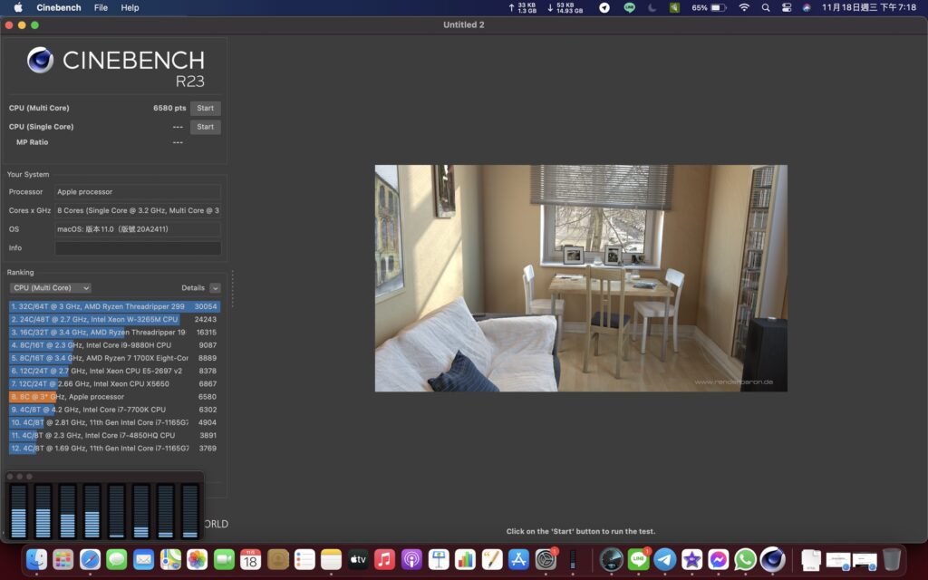Click the Wi-Fi icon in the menu bar
The height and width of the screenshot is (580, 928).
coord(744,7)
